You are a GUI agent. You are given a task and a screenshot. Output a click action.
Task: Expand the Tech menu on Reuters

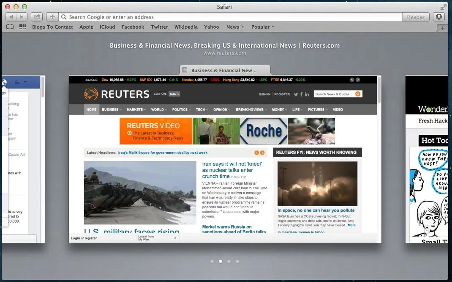pyautogui.click(x=202, y=110)
